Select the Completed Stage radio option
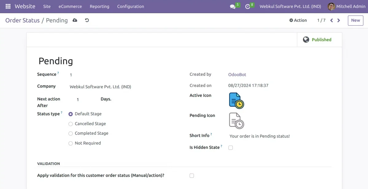Screen dimensions: 368x189 click(71, 133)
